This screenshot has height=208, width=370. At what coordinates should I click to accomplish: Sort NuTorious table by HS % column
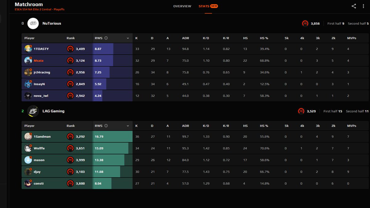pyautogui.click(x=264, y=38)
